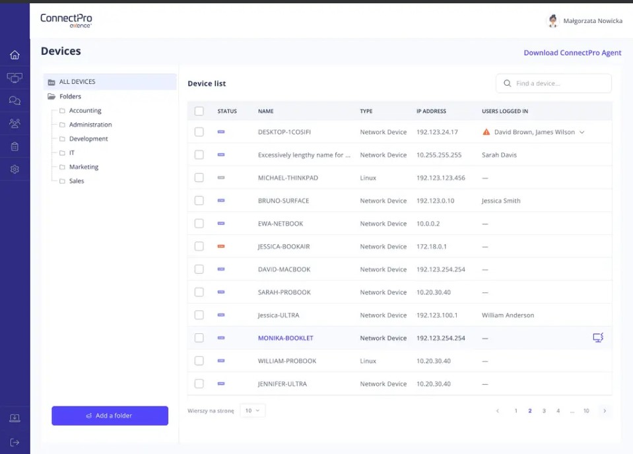Open the clipboard reports icon in sidebar
The image size is (633, 454).
coord(15,146)
